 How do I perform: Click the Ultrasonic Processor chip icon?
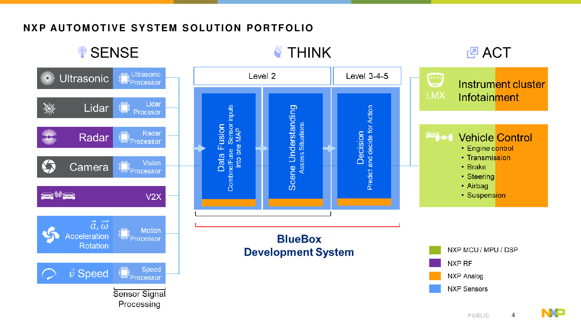124,78
